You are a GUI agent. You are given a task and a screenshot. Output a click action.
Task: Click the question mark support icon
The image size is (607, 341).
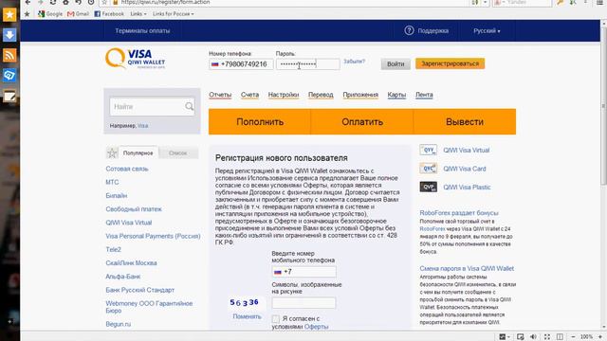pyautogui.click(x=409, y=30)
